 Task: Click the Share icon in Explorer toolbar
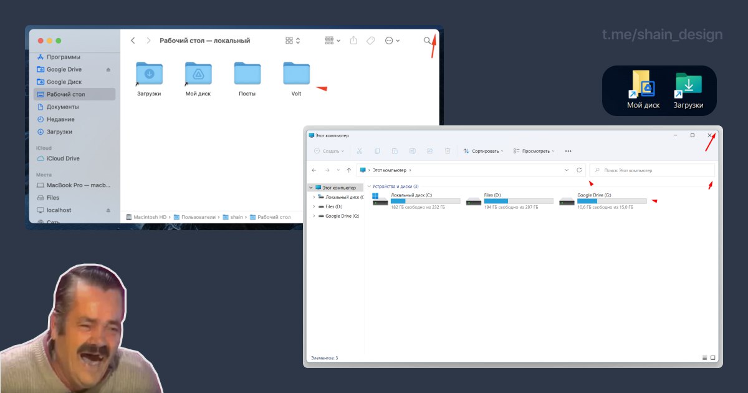pos(429,151)
